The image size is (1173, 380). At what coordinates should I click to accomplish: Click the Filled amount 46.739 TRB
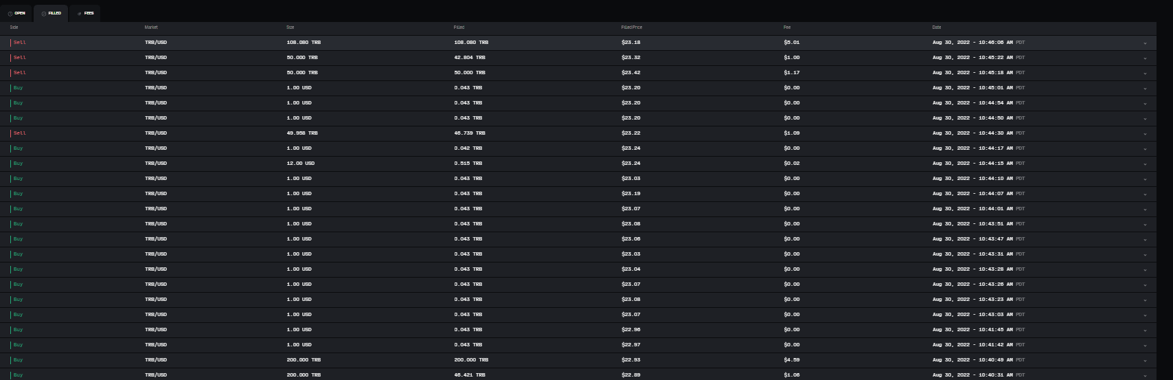[470, 133]
